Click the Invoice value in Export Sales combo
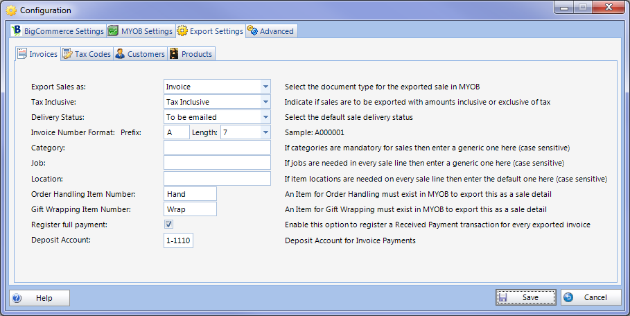The height and width of the screenshot is (316, 630). 178,87
